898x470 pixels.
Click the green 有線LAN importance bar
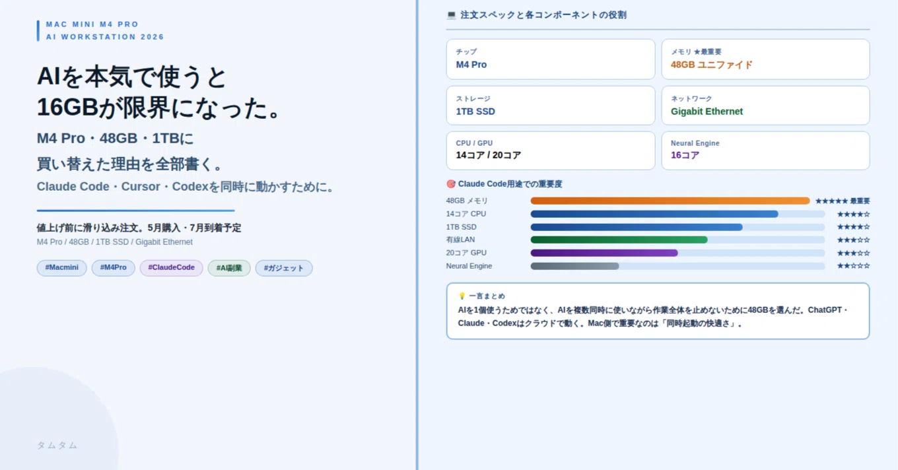pos(619,240)
